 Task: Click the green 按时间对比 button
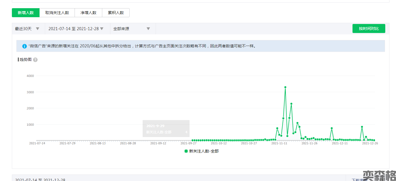point(369,28)
